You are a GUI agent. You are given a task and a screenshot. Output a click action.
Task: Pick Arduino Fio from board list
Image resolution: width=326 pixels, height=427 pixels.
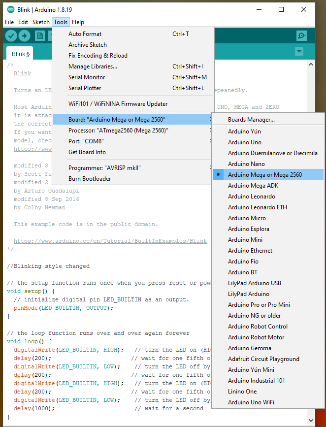pos(268,262)
